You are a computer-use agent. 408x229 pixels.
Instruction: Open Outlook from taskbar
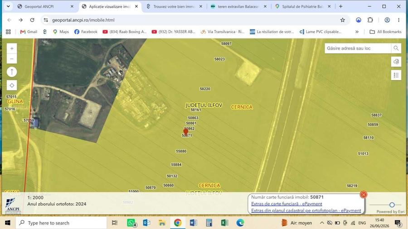point(146,223)
